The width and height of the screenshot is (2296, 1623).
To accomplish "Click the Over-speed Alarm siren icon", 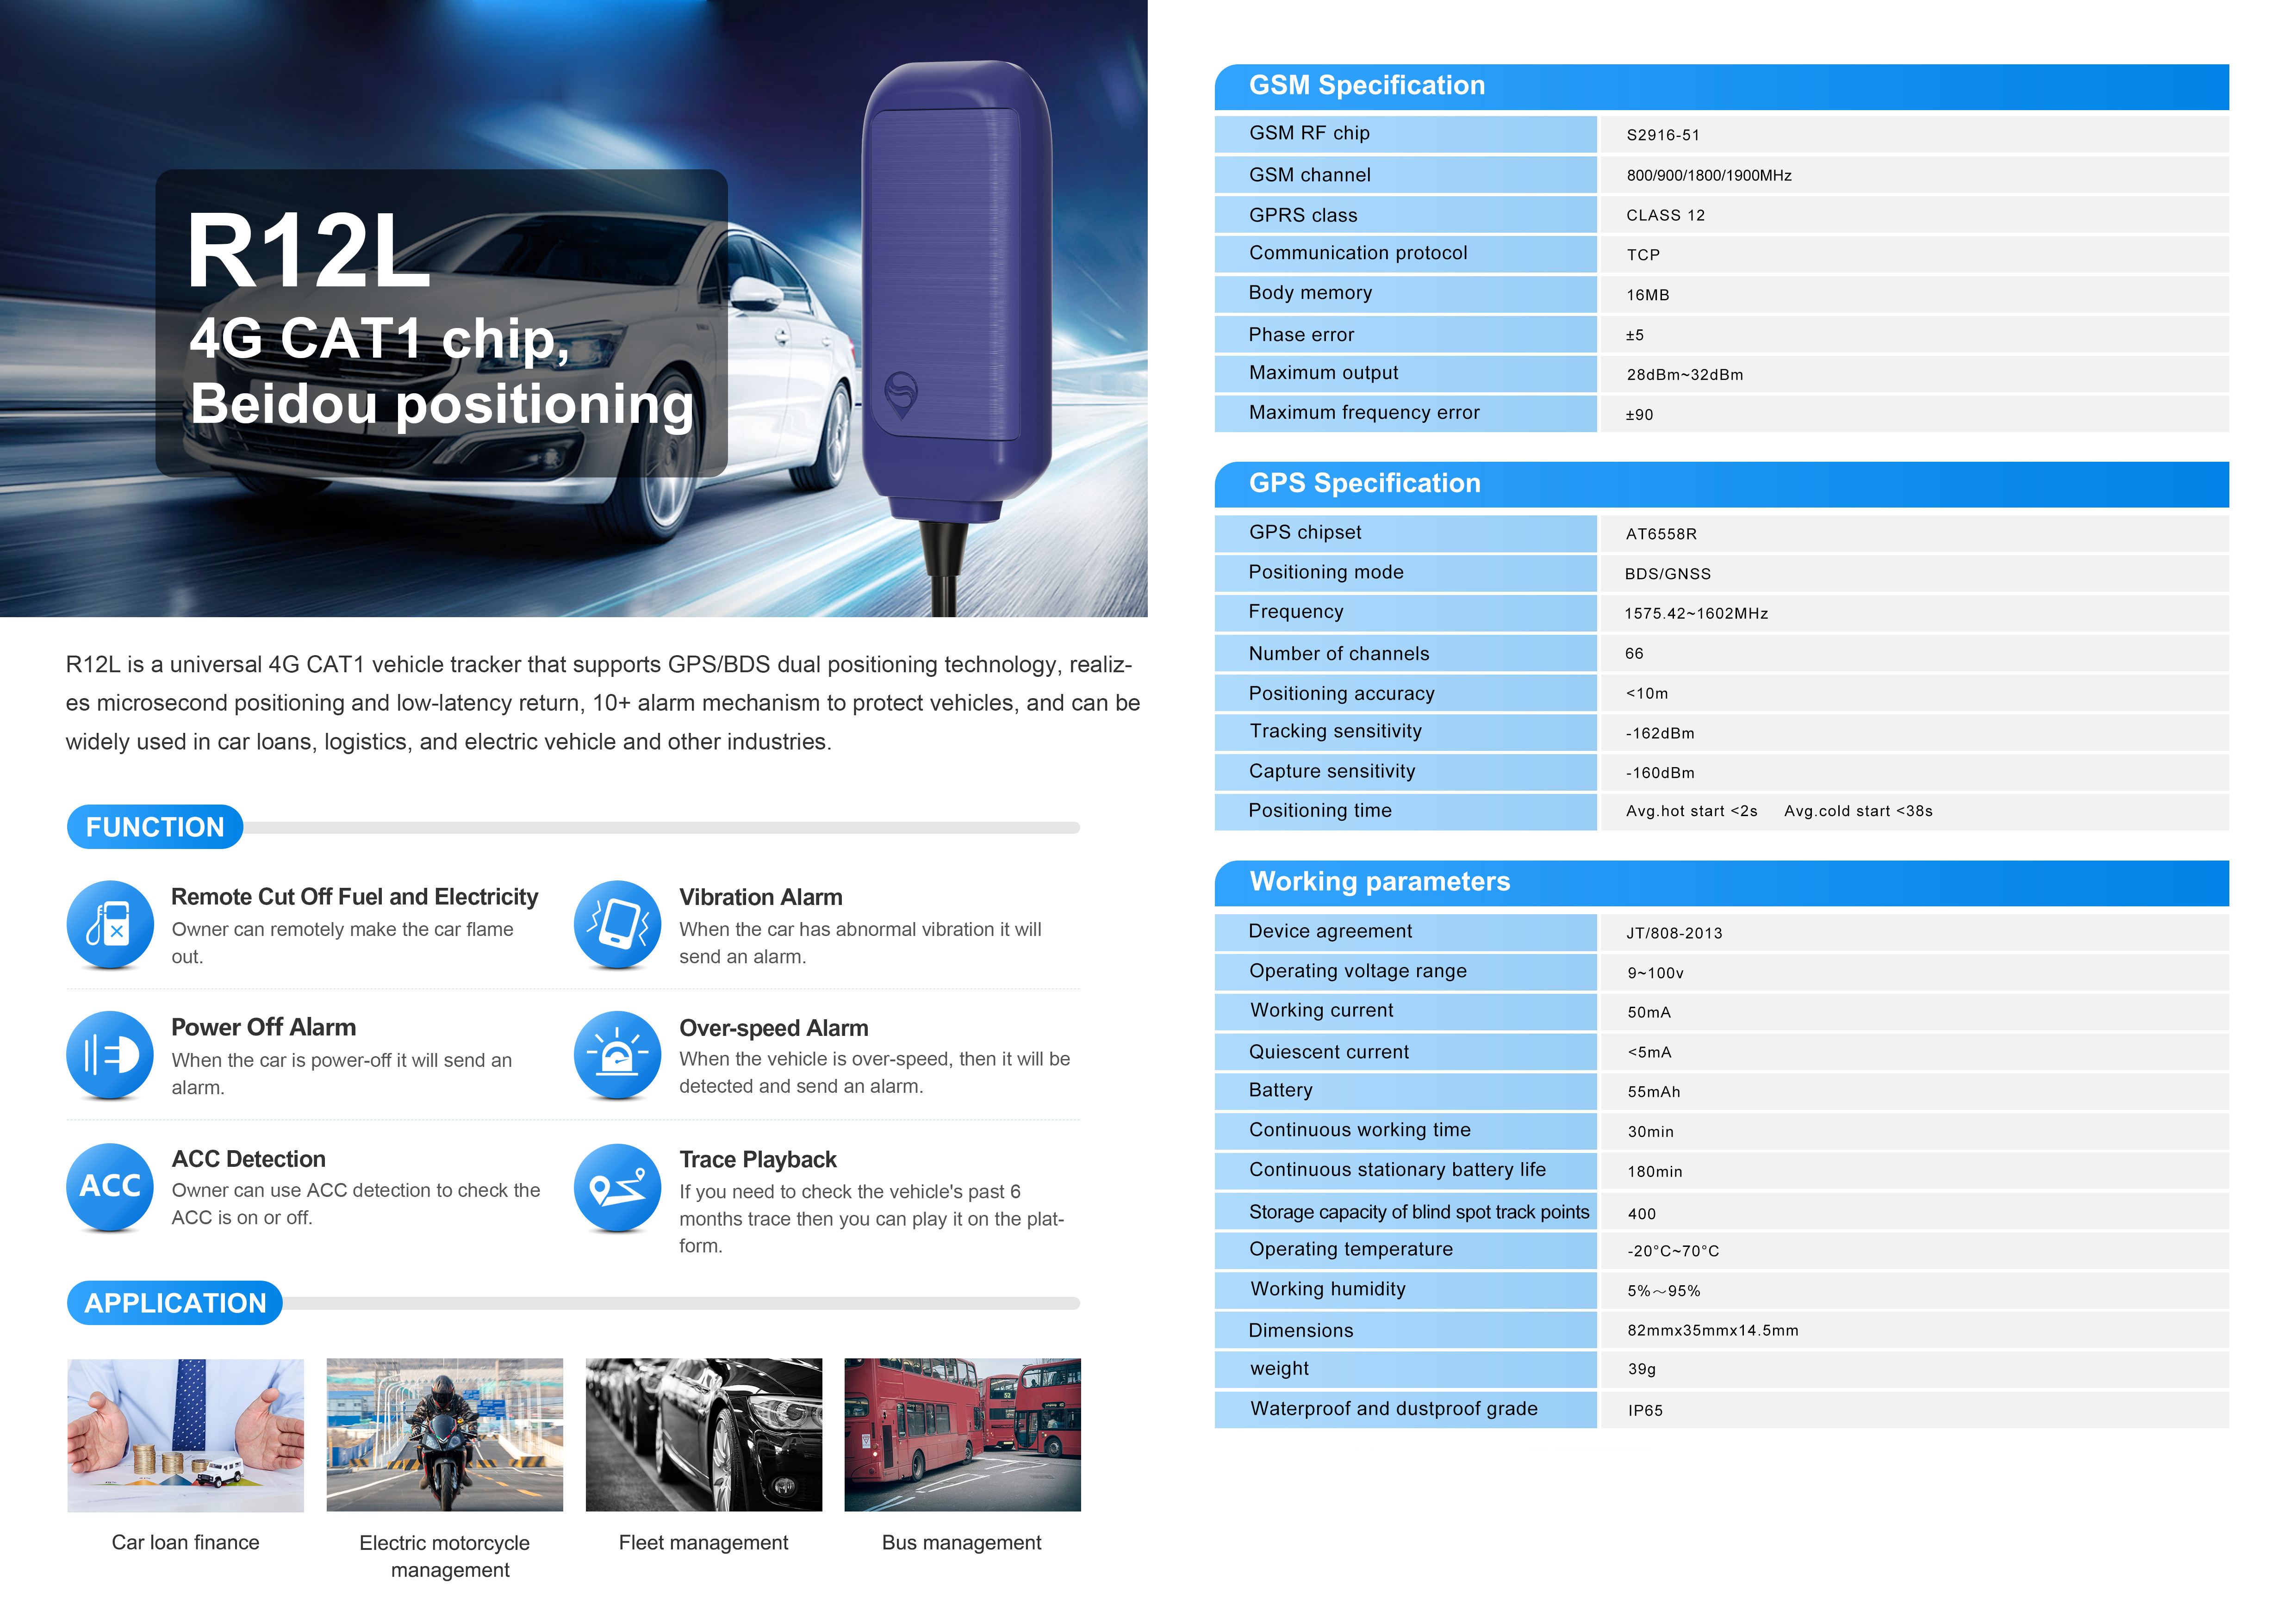I will point(617,1055).
